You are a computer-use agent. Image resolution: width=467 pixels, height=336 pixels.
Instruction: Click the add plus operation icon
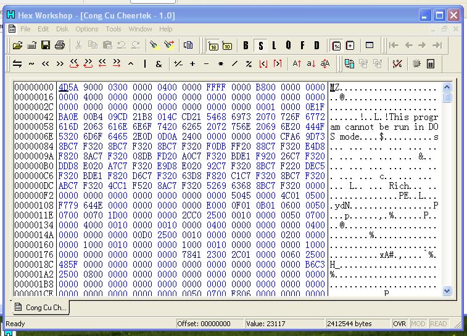[192, 63]
